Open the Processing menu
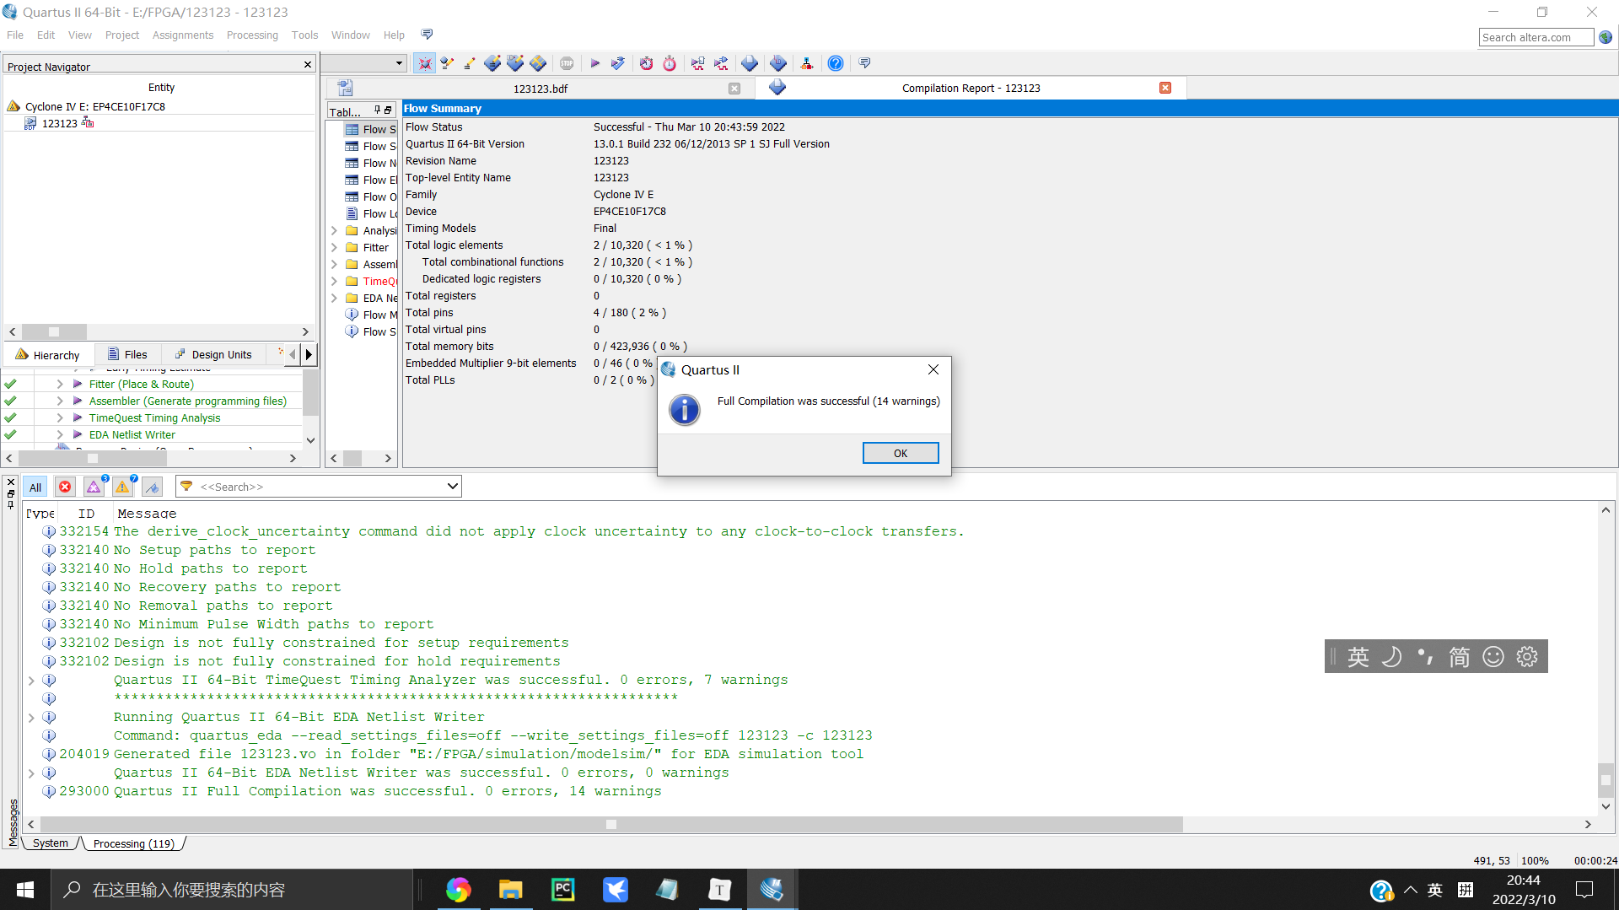Viewport: 1619px width, 910px height. point(252,35)
